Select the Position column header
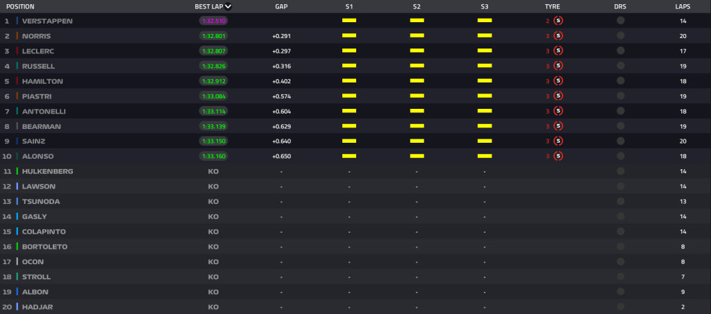This screenshot has width=711, height=314. coord(20,6)
